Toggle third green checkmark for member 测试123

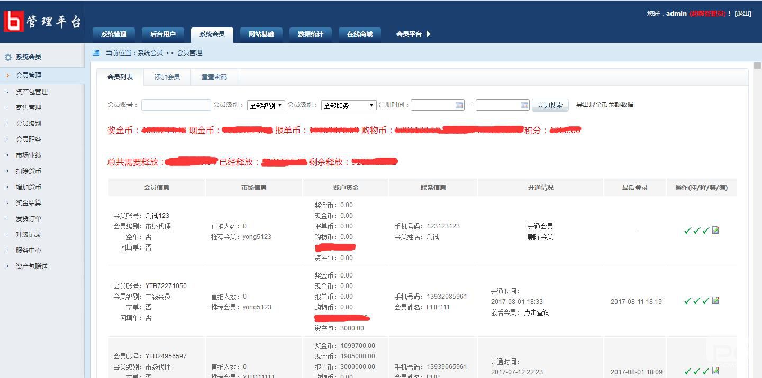(706, 231)
